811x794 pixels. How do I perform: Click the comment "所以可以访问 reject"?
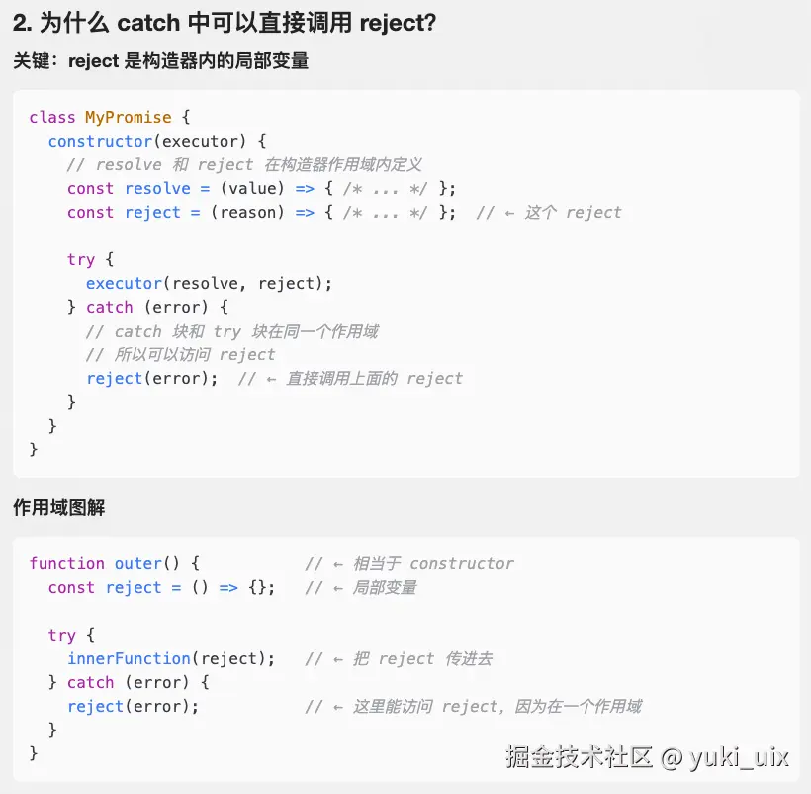[180, 354]
